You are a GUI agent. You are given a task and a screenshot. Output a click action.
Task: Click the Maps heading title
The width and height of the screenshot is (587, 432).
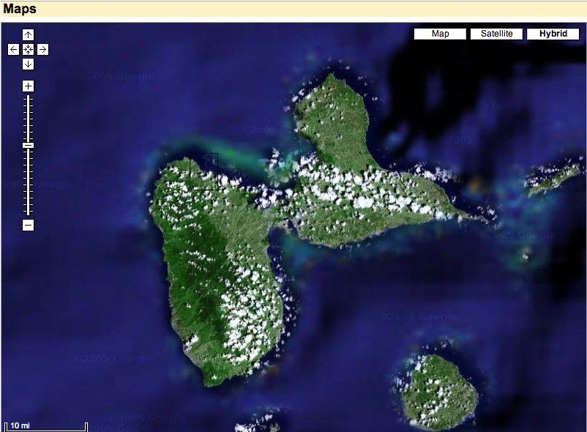[20, 10]
